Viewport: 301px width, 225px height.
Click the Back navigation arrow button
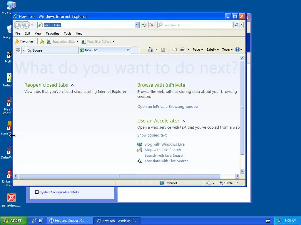[18, 25]
